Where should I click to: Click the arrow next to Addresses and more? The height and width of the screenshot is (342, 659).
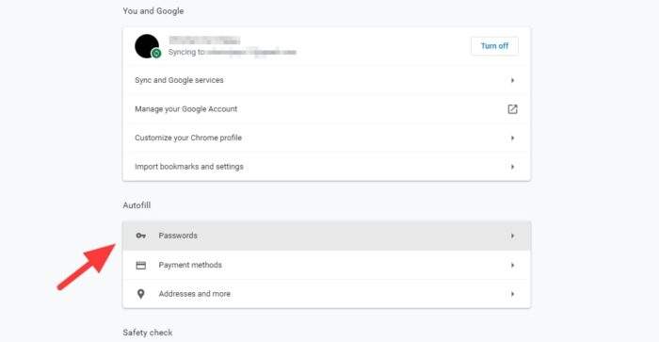[x=512, y=294]
